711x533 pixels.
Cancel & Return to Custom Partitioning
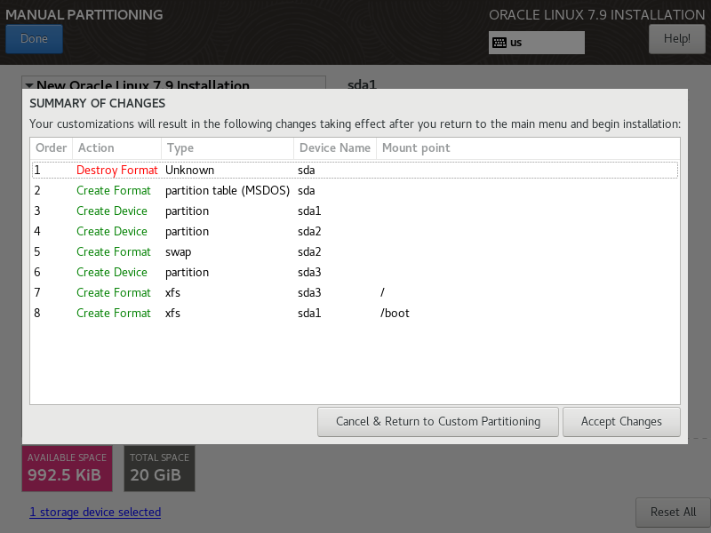(438, 421)
